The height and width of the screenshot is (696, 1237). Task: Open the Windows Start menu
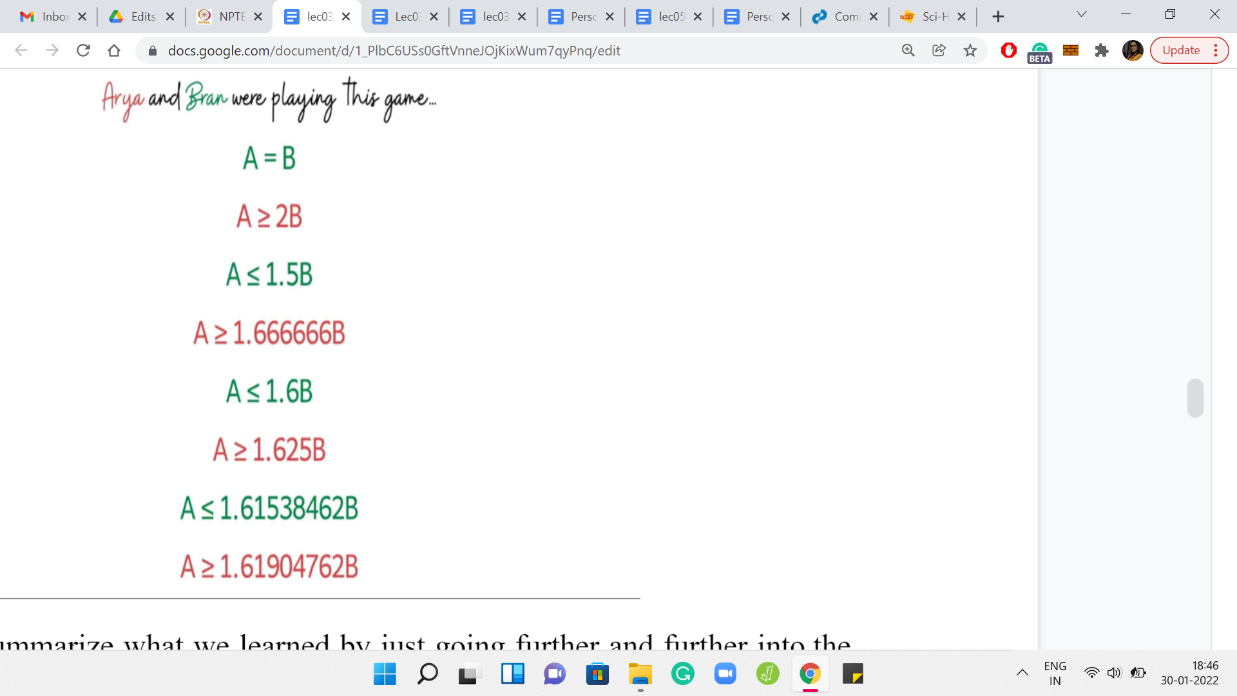click(385, 674)
